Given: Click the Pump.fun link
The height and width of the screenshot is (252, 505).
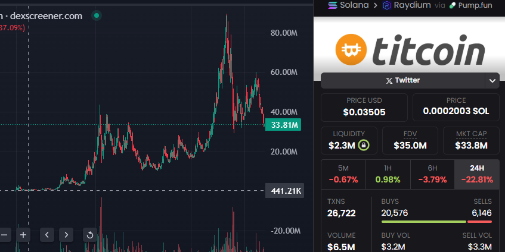Looking at the screenshot, I should tap(475, 5).
